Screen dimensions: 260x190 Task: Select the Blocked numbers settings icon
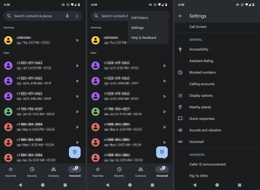[180, 72]
